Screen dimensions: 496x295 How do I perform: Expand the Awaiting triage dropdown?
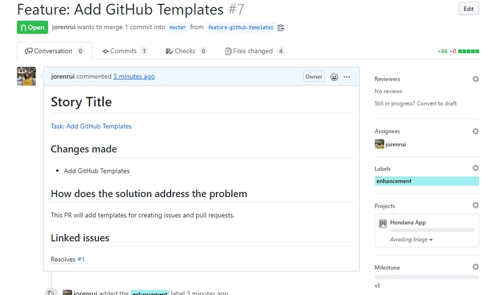coord(411,240)
